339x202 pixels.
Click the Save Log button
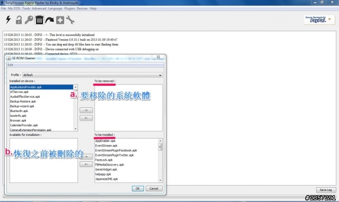tap(326, 190)
